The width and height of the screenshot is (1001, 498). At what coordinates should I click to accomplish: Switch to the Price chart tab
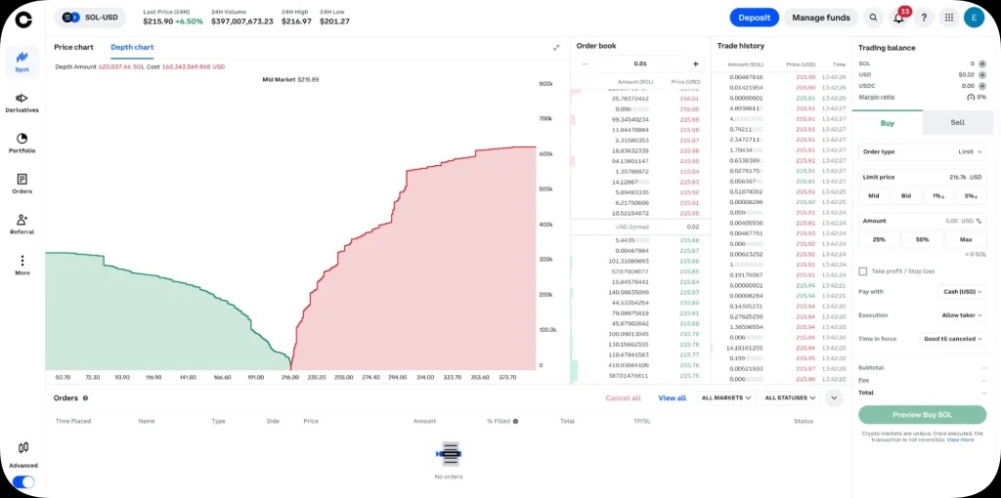(x=73, y=47)
